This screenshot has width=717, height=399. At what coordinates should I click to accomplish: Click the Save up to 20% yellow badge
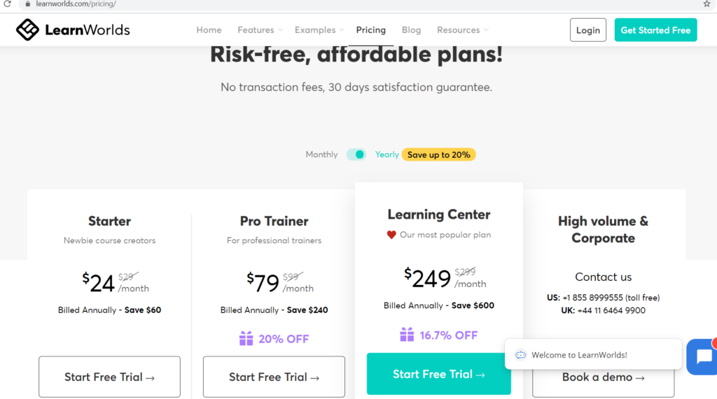point(438,154)
